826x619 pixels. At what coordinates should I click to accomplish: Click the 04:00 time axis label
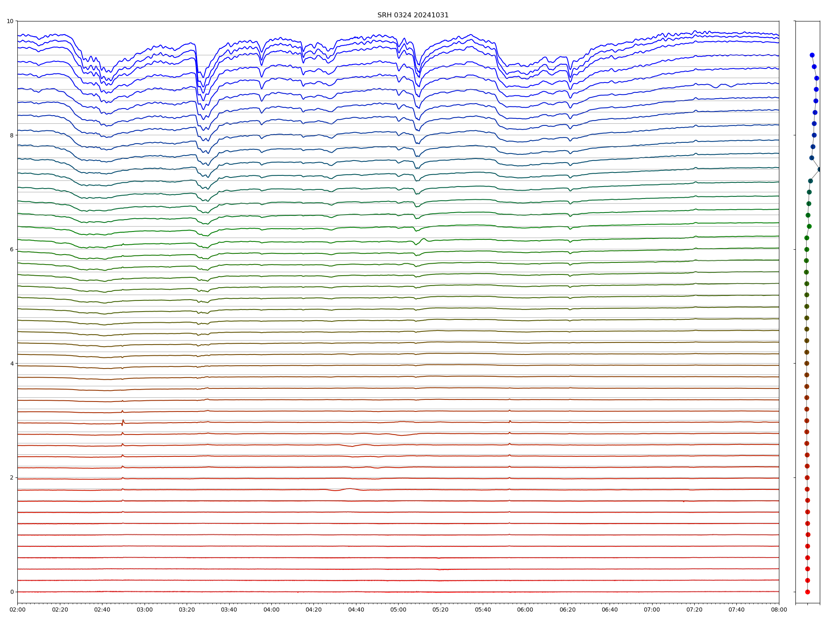[271, 610]
